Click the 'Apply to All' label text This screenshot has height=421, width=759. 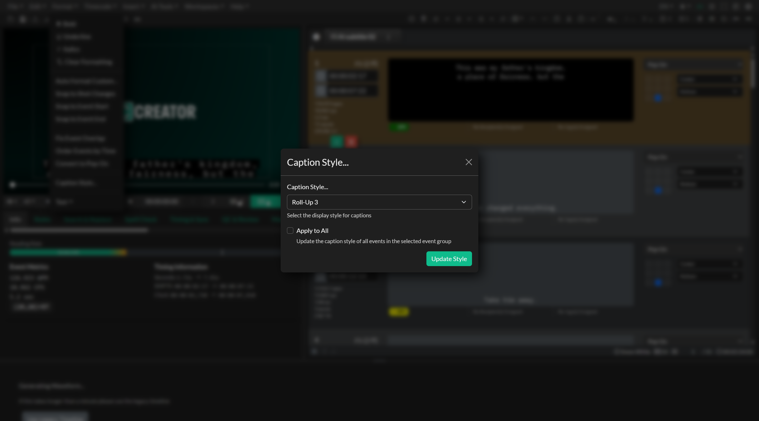pyautogui.click(x=312, y=231)
